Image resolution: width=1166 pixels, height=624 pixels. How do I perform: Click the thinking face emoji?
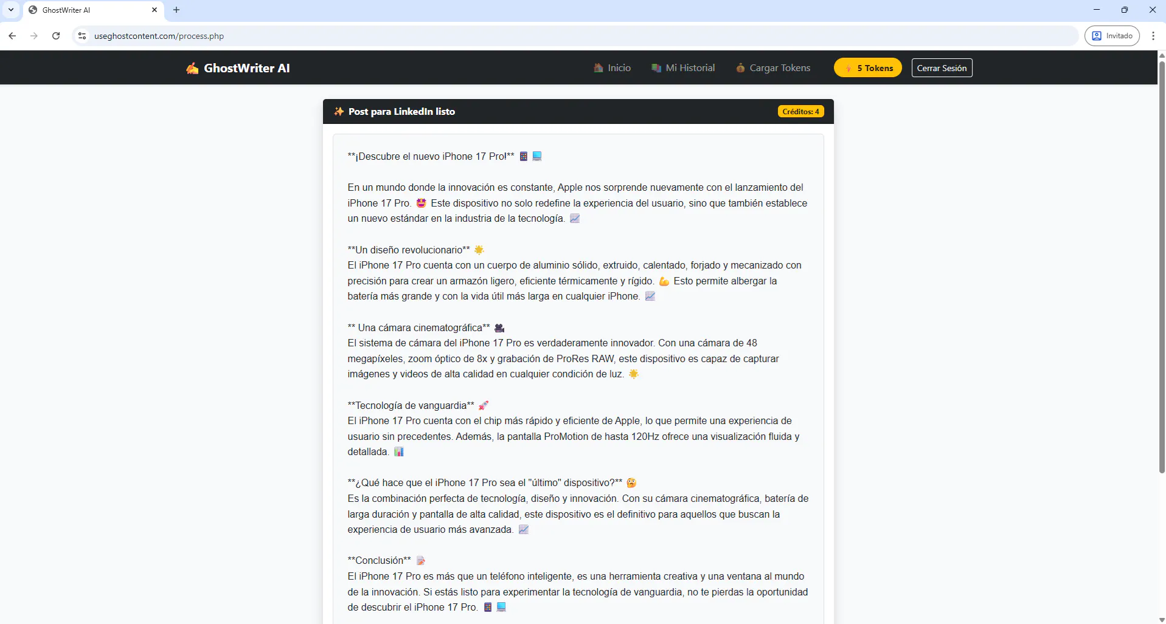(x=632, y=482)
